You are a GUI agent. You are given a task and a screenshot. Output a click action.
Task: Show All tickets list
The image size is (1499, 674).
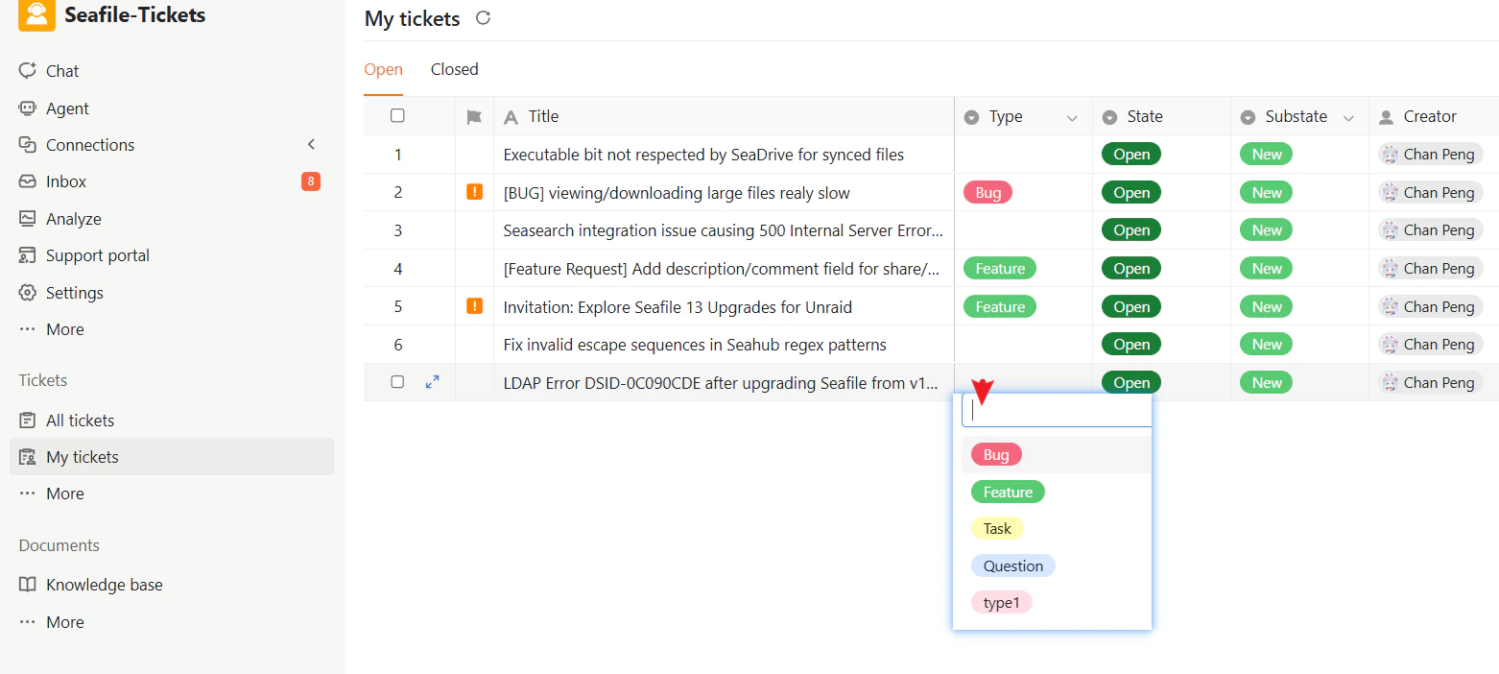(81, 421)
